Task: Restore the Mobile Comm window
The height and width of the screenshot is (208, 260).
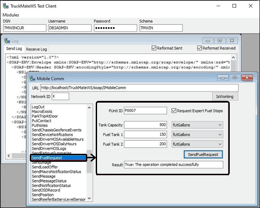Action: (235, 78)
